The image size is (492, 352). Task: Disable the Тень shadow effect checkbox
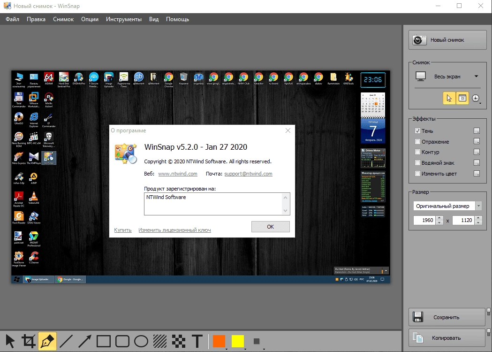[x=417, y=131]
